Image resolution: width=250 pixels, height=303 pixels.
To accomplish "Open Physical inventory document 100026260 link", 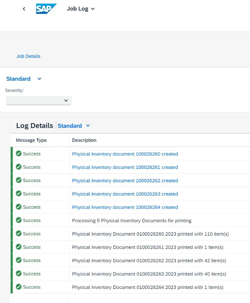I will click(125, 154).
